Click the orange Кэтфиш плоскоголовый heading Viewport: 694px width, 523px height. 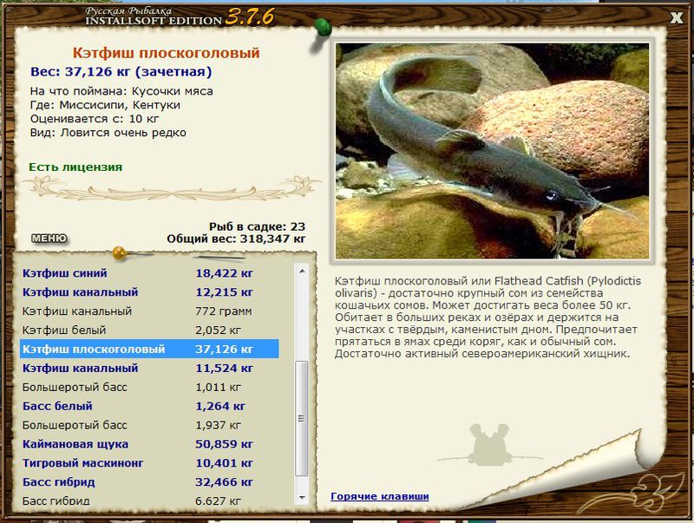click(x=166, y=53)
